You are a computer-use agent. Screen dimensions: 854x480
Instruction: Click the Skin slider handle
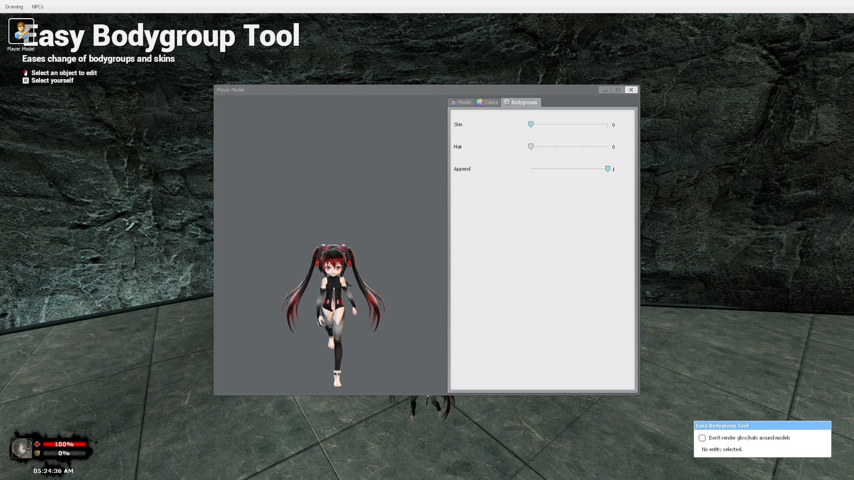tap(531, 124)
